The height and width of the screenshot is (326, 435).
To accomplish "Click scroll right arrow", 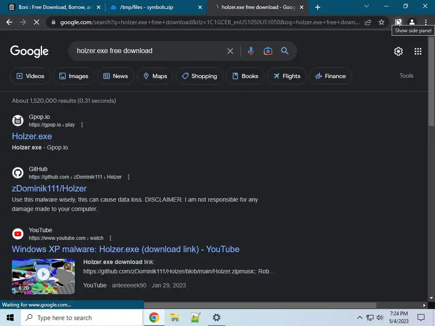I will pos(424,305).
